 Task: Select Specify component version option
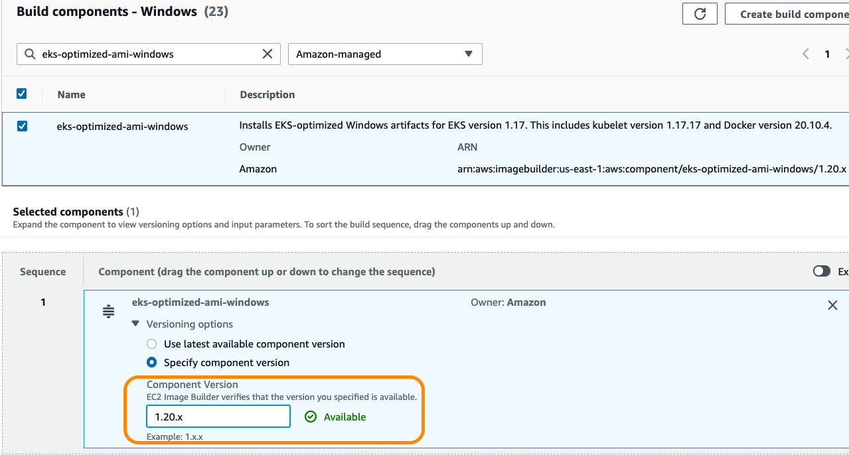[151, 363]
